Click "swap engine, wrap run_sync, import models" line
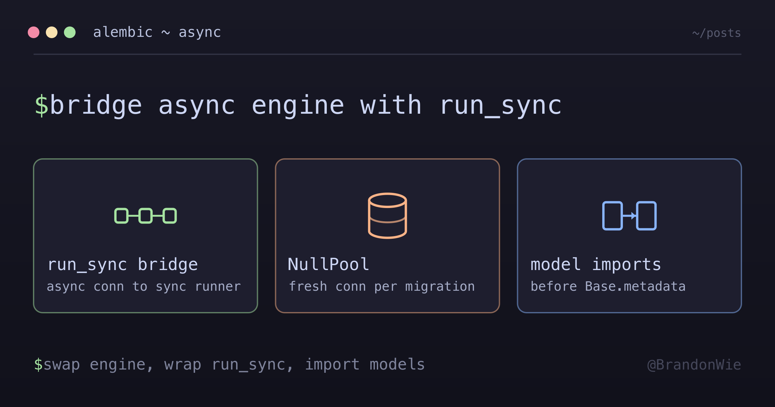The width and height of the screenshot is (775, 407). (234, 365)
